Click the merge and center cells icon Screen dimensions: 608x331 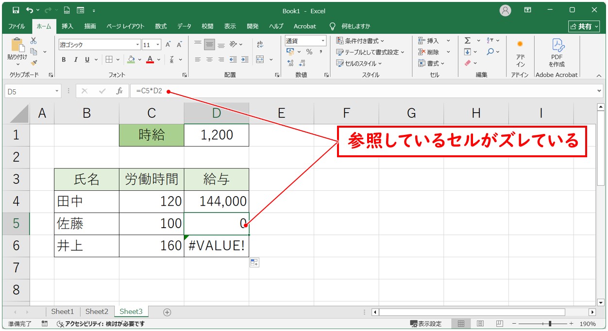(x=260, y=60)
